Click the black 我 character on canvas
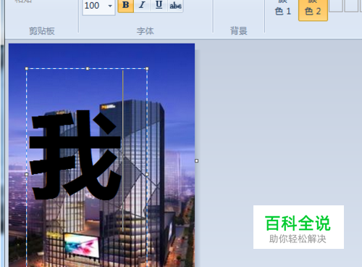 [x=75, y=155]
